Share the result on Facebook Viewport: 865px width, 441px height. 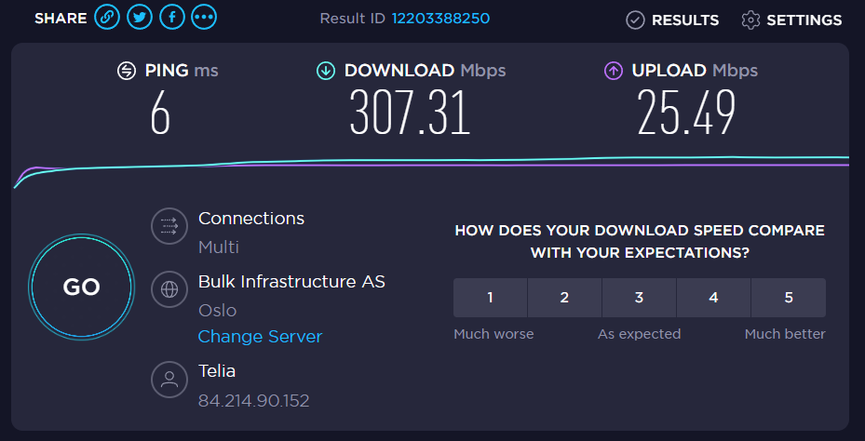(x=171, y=18)
